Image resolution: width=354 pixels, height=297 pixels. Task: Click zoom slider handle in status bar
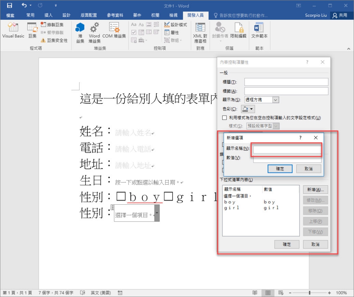coord(309,293)
